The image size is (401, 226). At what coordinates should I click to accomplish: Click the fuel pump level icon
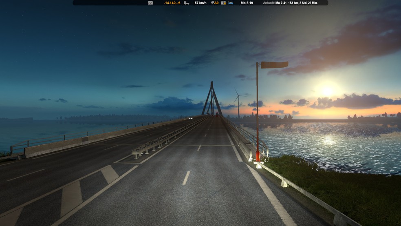[x=223, y=3]
